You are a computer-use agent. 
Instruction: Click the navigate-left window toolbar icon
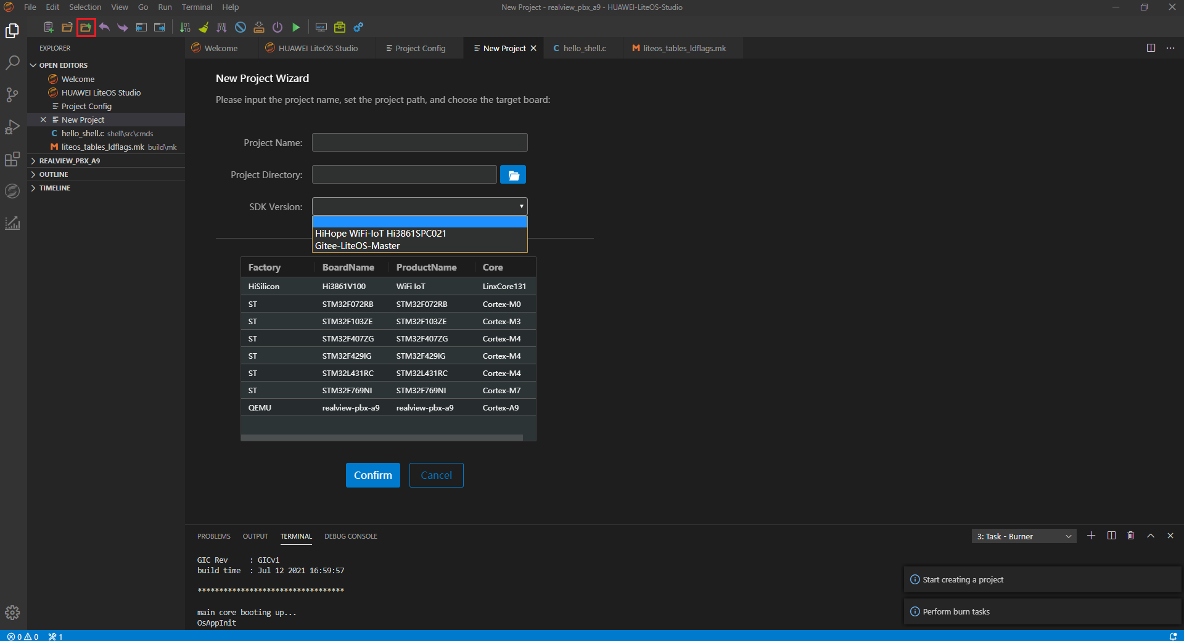click(141, 27)
